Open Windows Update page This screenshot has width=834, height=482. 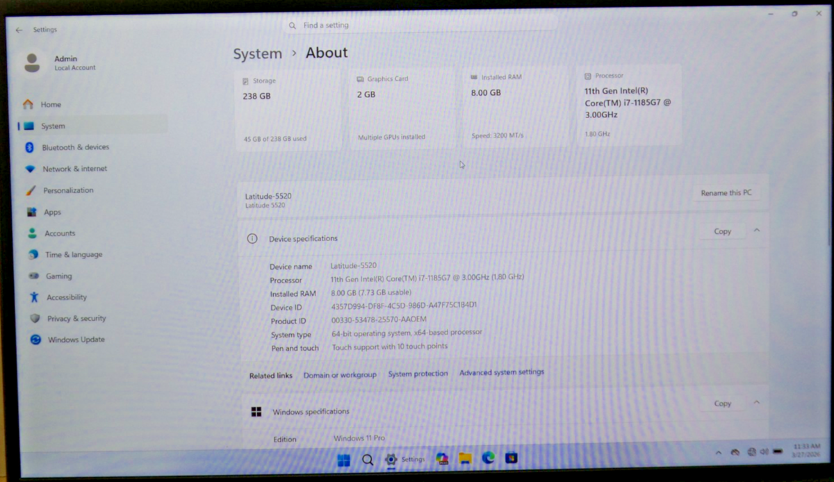[76, 340]
